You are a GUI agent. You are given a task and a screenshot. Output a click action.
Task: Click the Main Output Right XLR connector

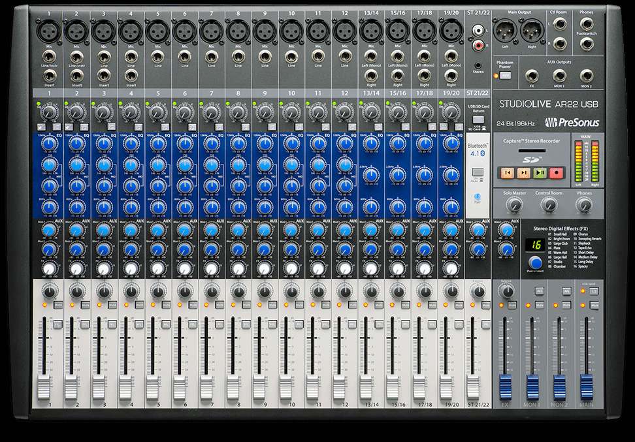532,31
